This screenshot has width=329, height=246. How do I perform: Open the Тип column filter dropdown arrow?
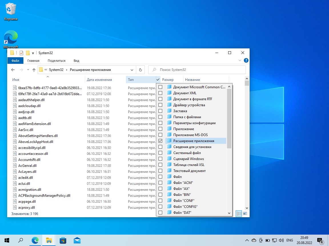click(158, 79)
